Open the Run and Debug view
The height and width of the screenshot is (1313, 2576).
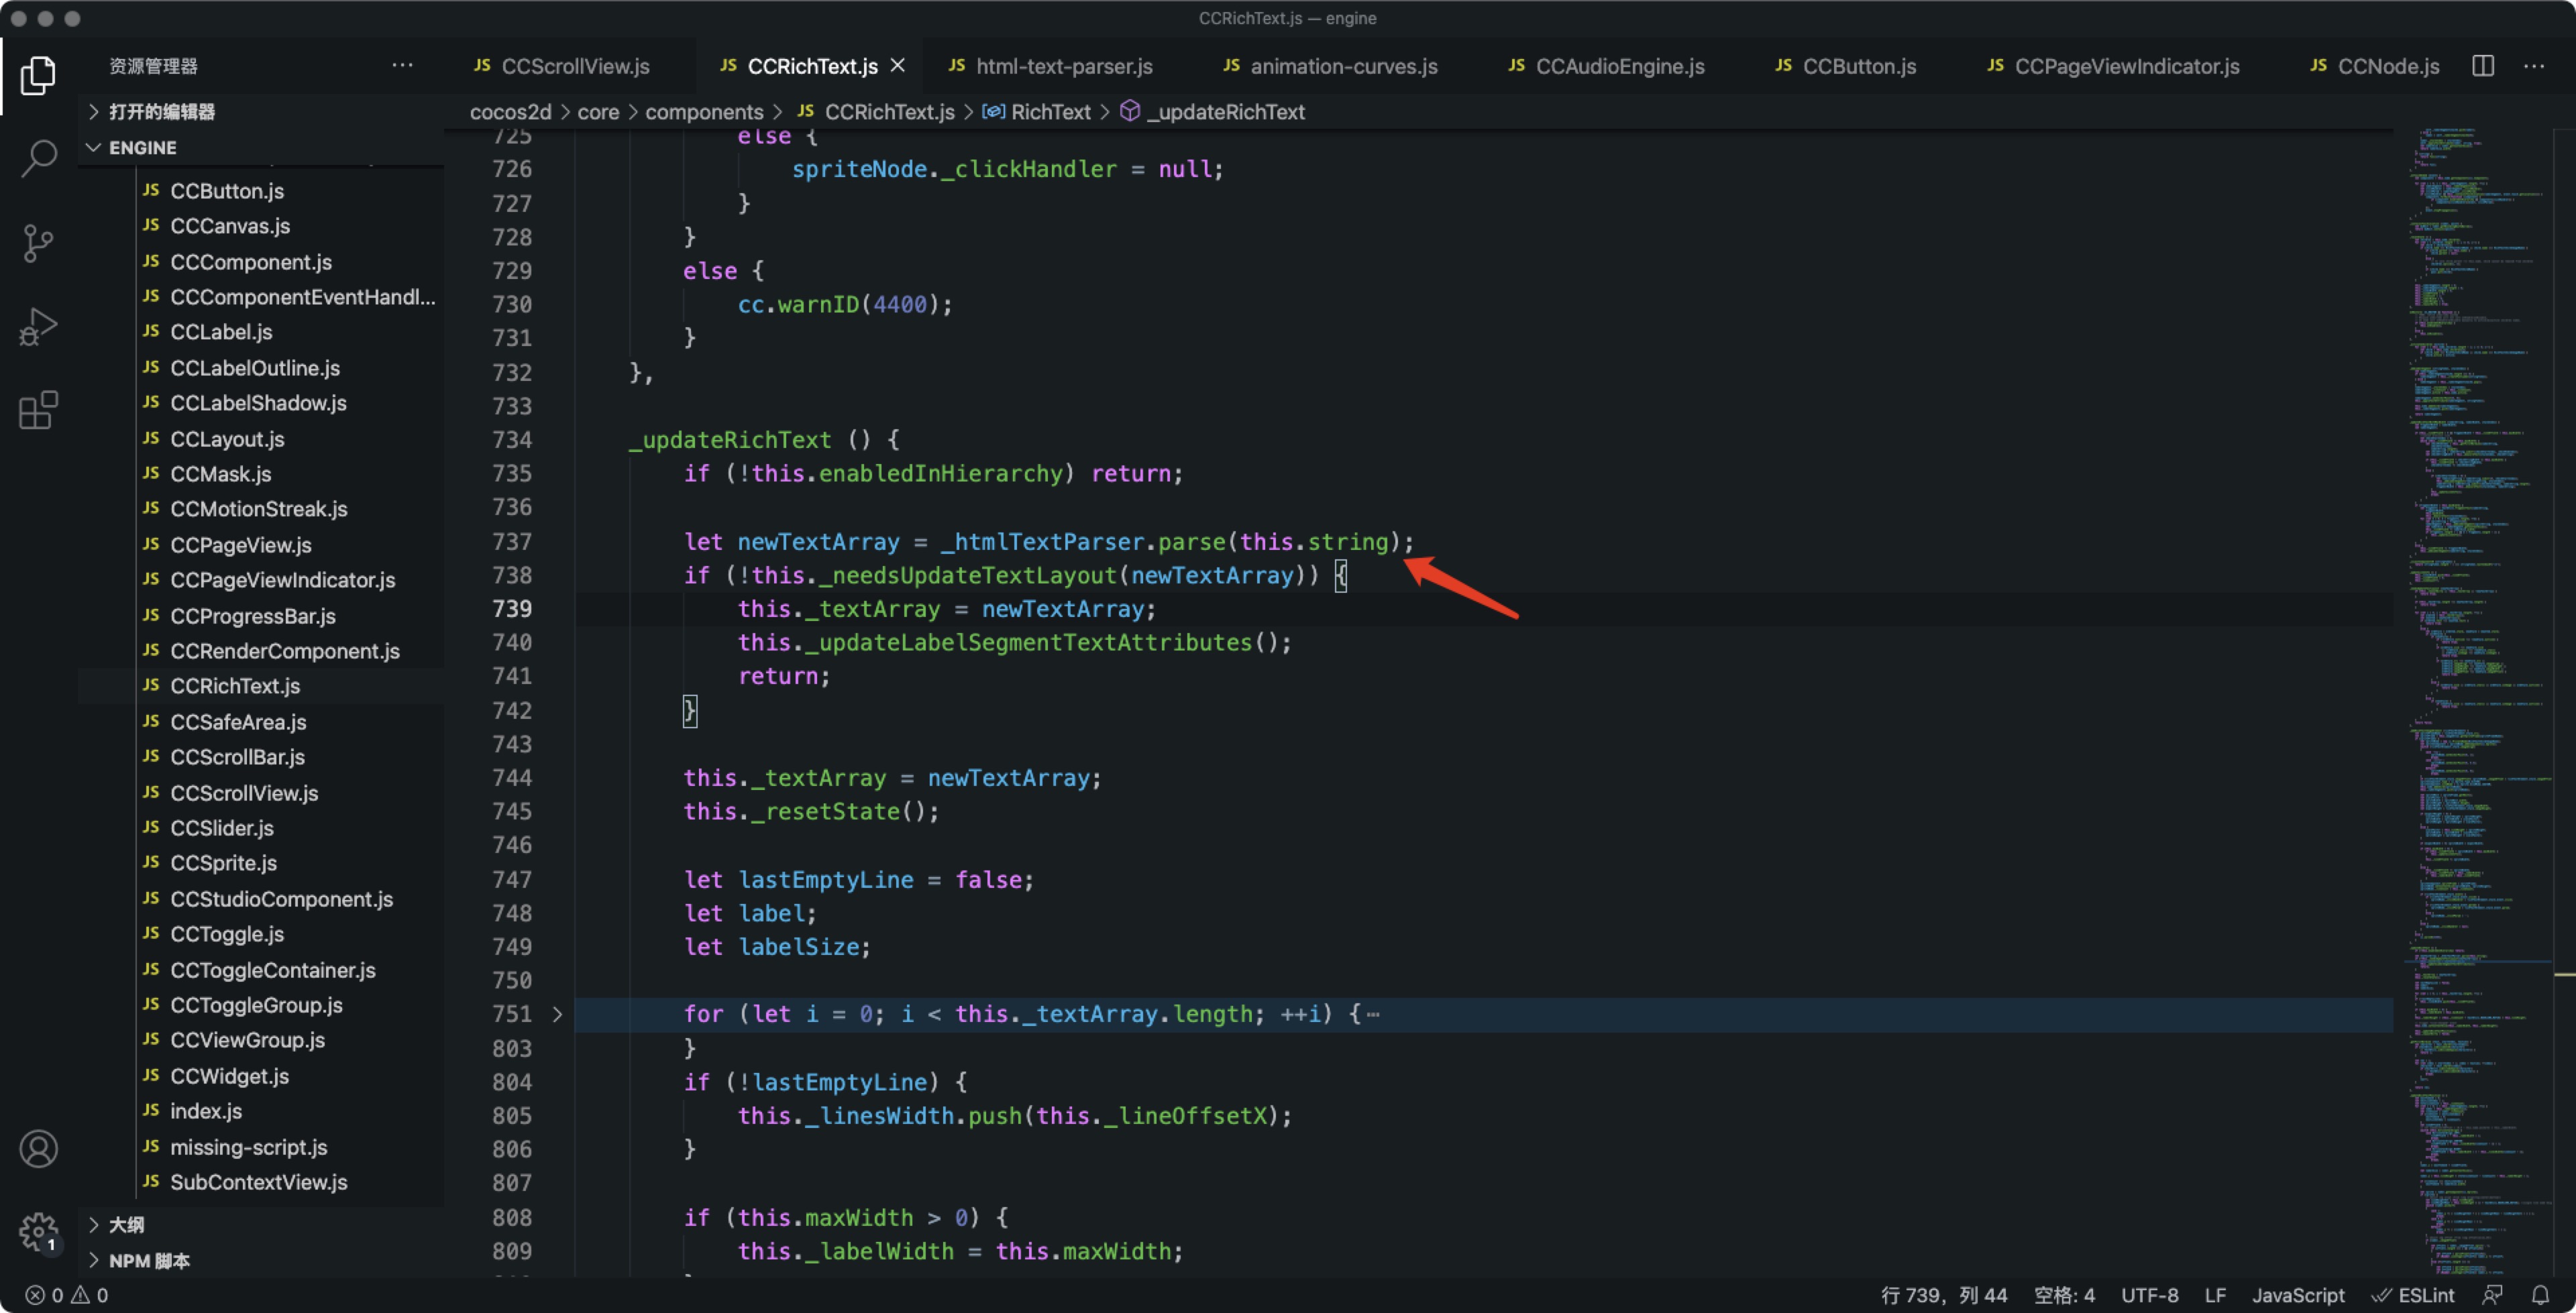(38, 327)
